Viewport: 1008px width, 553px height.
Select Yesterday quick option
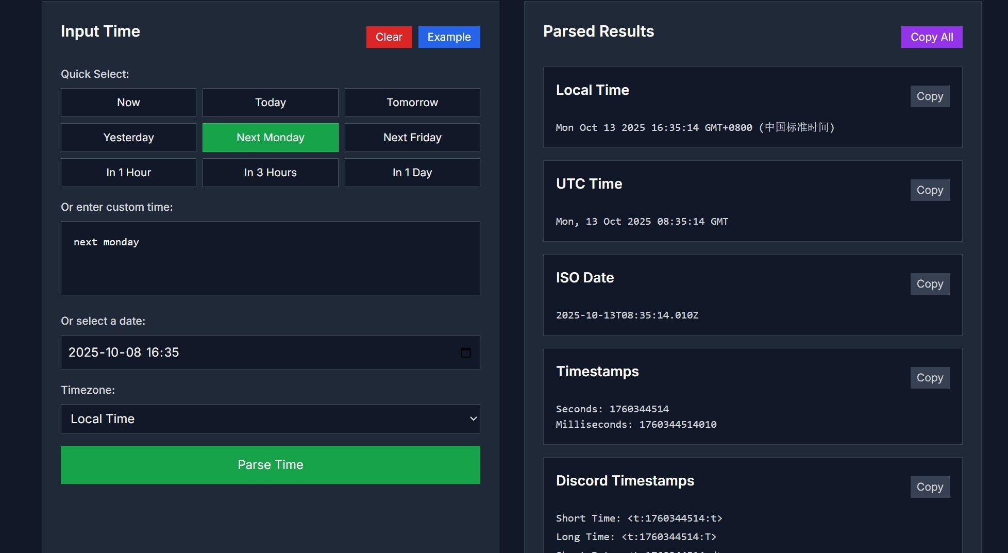click(128, 138)
